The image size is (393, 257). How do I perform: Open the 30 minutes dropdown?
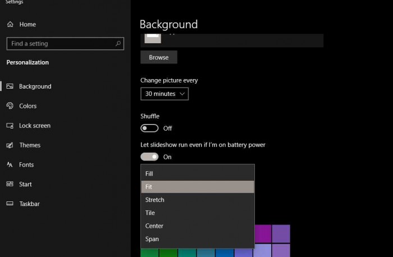point(164,94)
